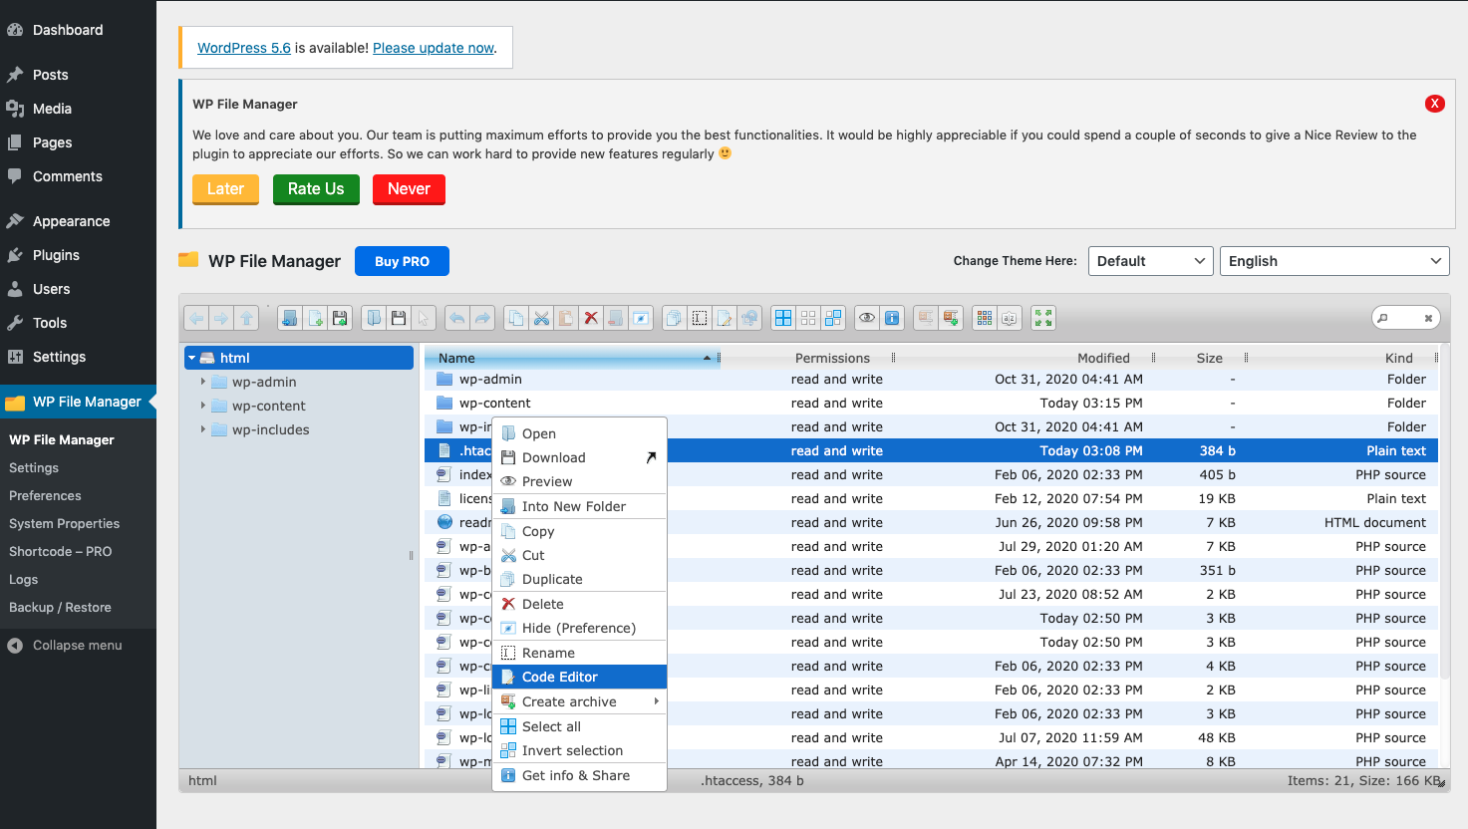Dismiss the review notice with red X

click(x=1435, y=104)
